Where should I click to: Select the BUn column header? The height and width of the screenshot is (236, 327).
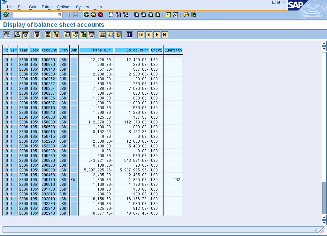coord(74,50)
